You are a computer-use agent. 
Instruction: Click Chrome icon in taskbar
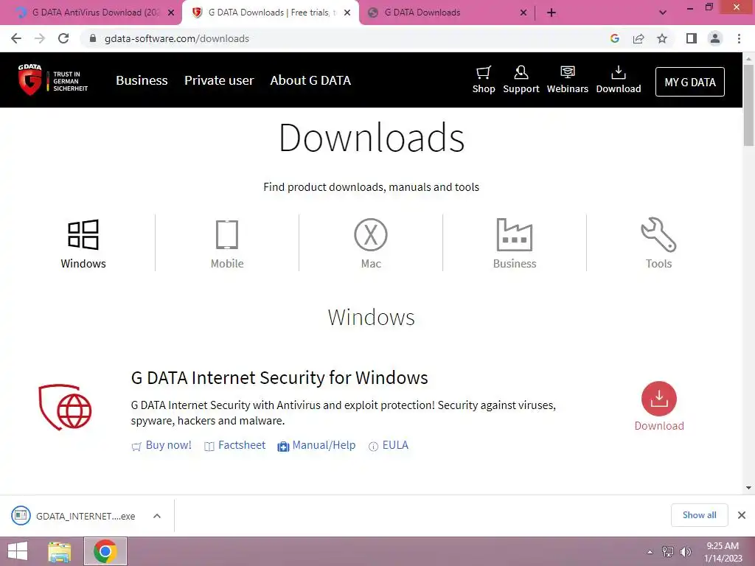105,551
